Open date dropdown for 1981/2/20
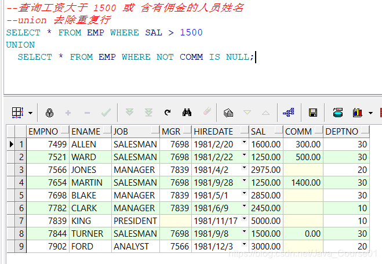 (244, 142)
